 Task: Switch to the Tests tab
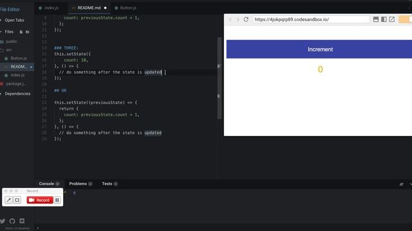click(x=109, y=184)
